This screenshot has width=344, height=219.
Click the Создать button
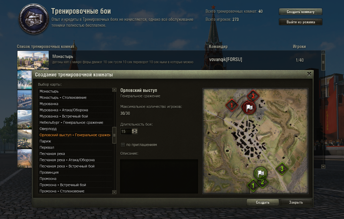263,202
